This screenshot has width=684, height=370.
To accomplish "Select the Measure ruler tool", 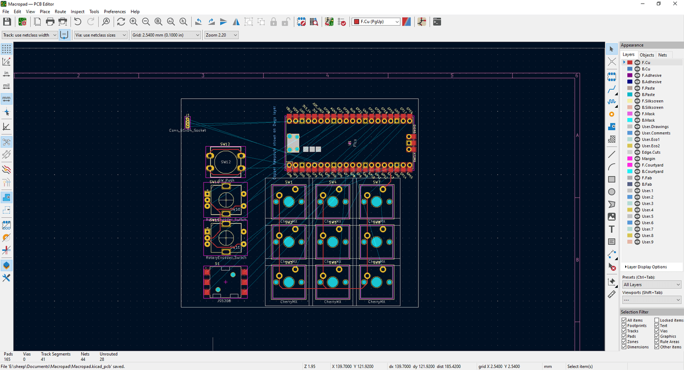I will tap(612, 294).
